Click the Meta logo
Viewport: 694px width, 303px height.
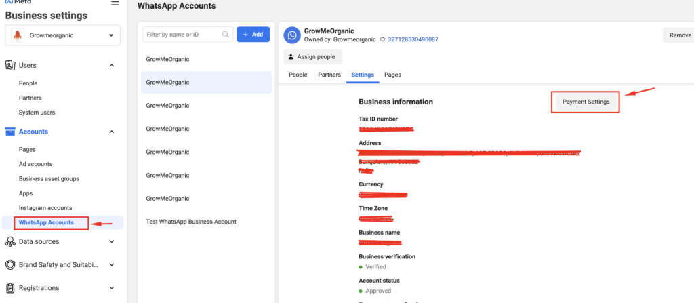[18, 2]
